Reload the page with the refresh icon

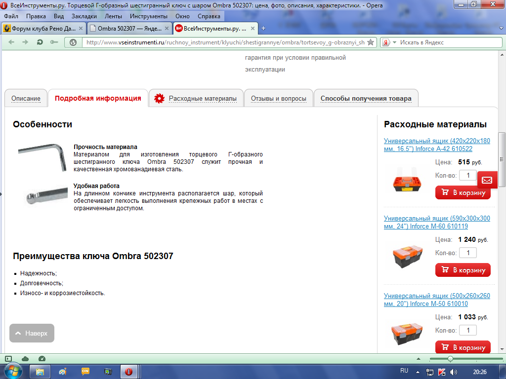click(x=40, y=42)
